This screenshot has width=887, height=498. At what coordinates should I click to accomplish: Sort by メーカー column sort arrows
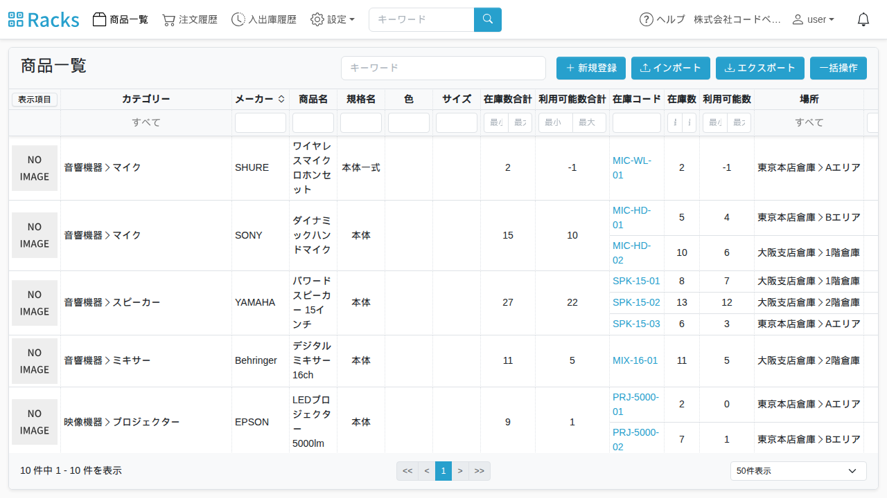[281, 100]
